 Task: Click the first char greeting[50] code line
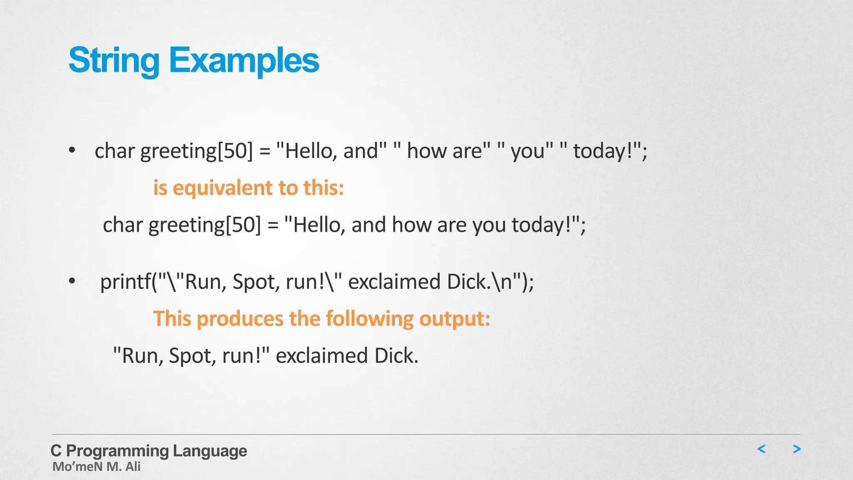click(x=371, y=151)
